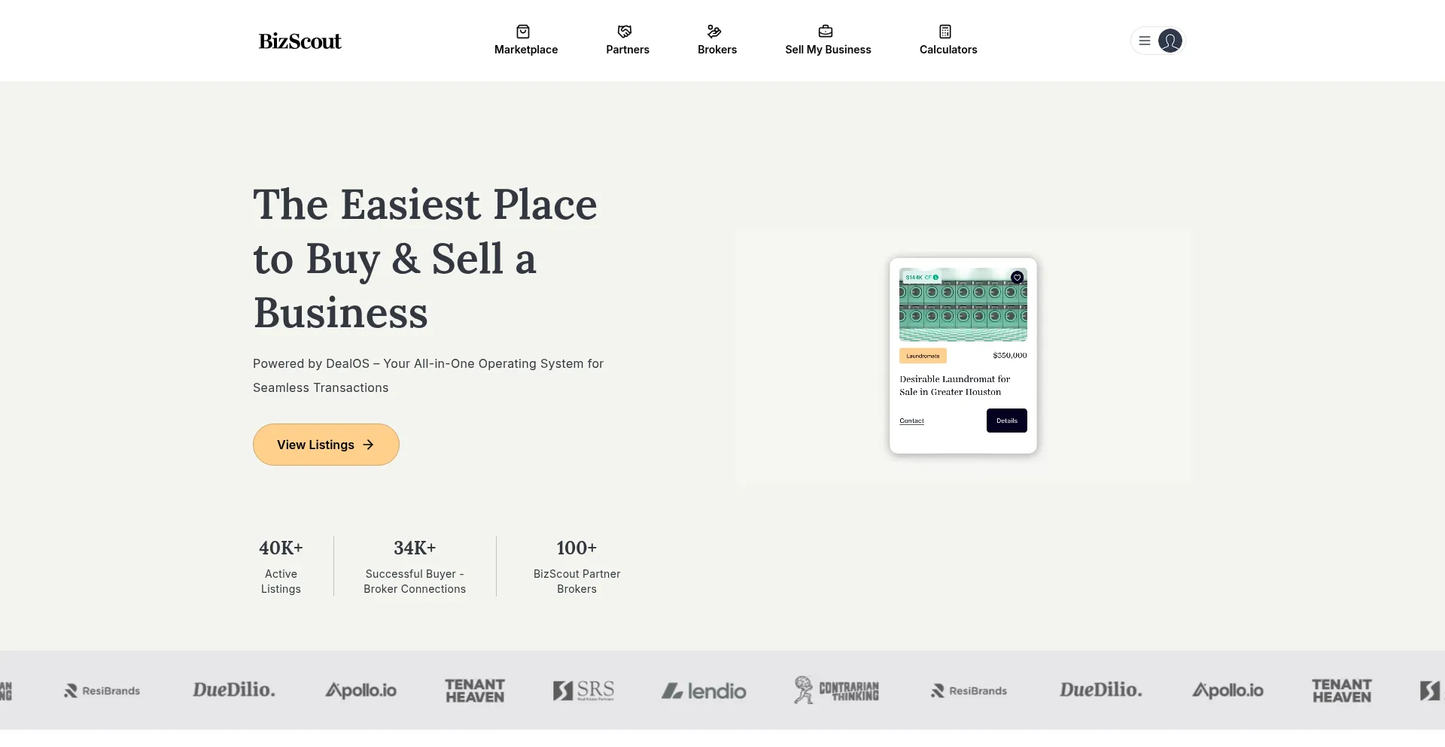
Task: Click the Laundromats category tag
Action: [x=923, y=356]
